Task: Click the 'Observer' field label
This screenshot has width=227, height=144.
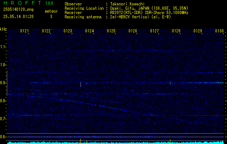Action: [73, 4]
